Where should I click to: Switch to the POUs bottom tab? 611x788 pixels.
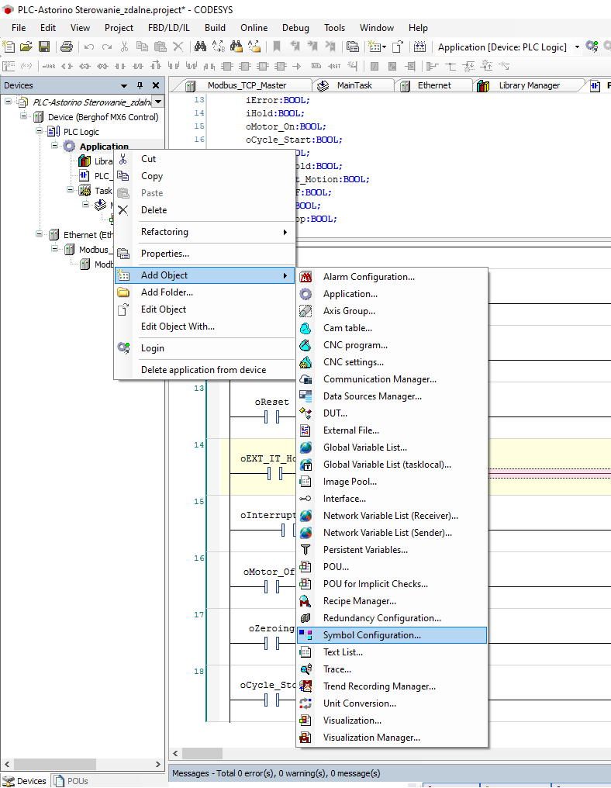point(72,781)
